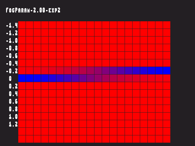195x146 pixels.
Task: Click the -0.8 row label
Action: pyautogui.click(x=12, y=48)
